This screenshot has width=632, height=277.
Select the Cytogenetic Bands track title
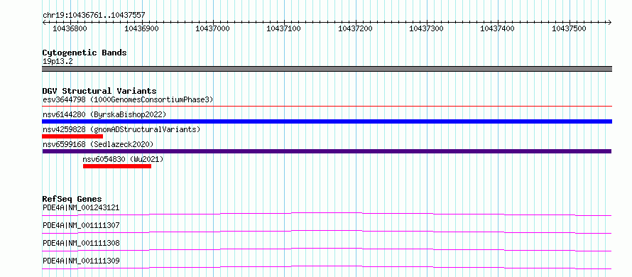(85, 53)
